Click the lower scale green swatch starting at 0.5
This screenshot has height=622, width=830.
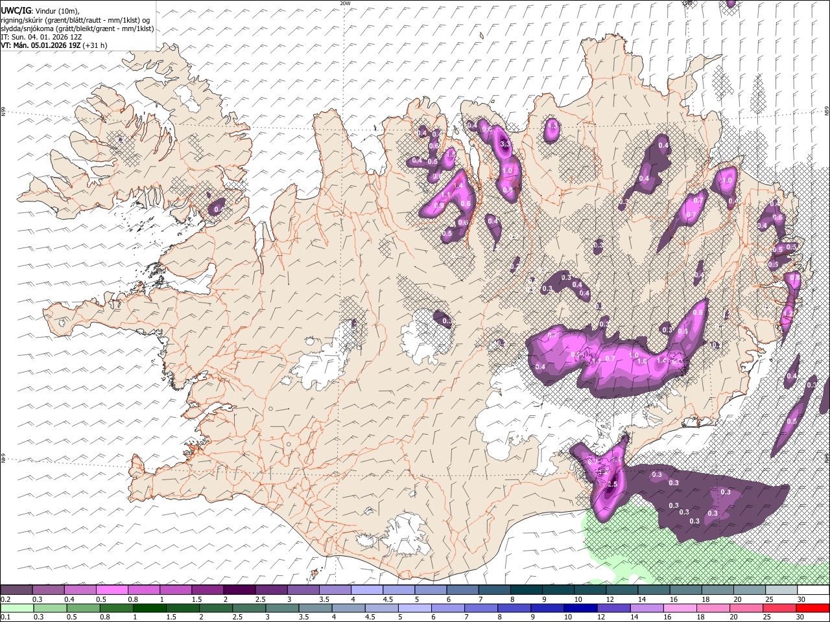(83, 608)
